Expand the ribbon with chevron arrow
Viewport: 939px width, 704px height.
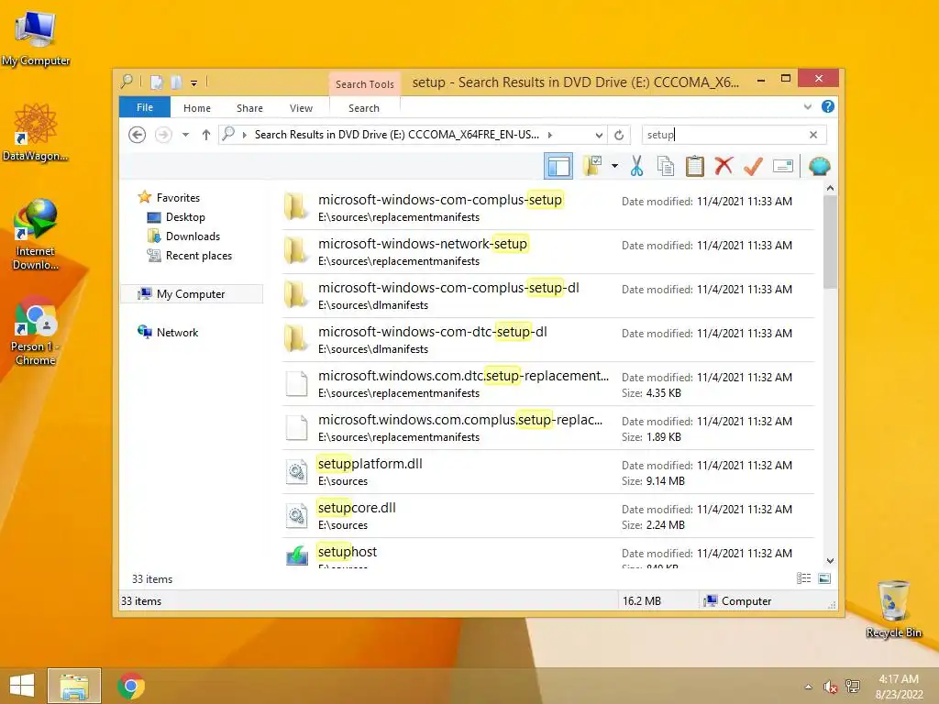807,107
